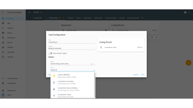
Task: Switch to the Main Room tab
Action: click(87, 18)
